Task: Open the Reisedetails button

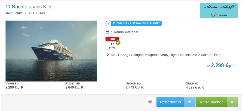Action: 170,102
